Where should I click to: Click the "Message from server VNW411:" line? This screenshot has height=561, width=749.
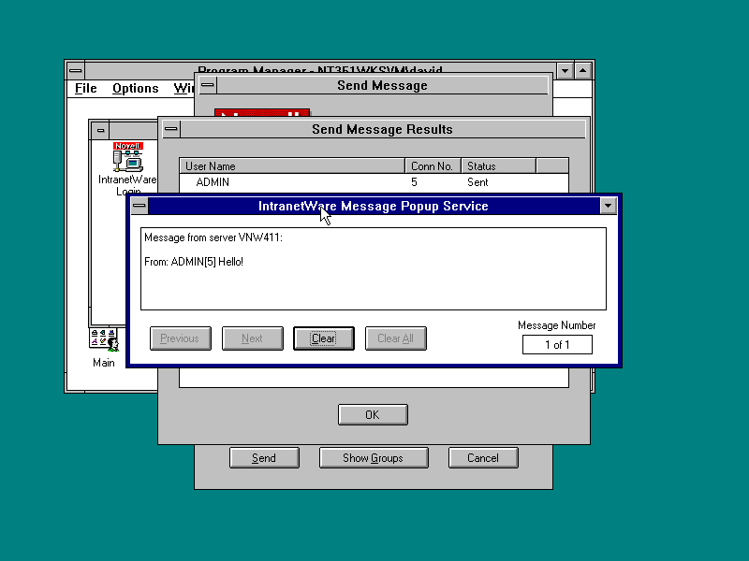pos(213,237)
